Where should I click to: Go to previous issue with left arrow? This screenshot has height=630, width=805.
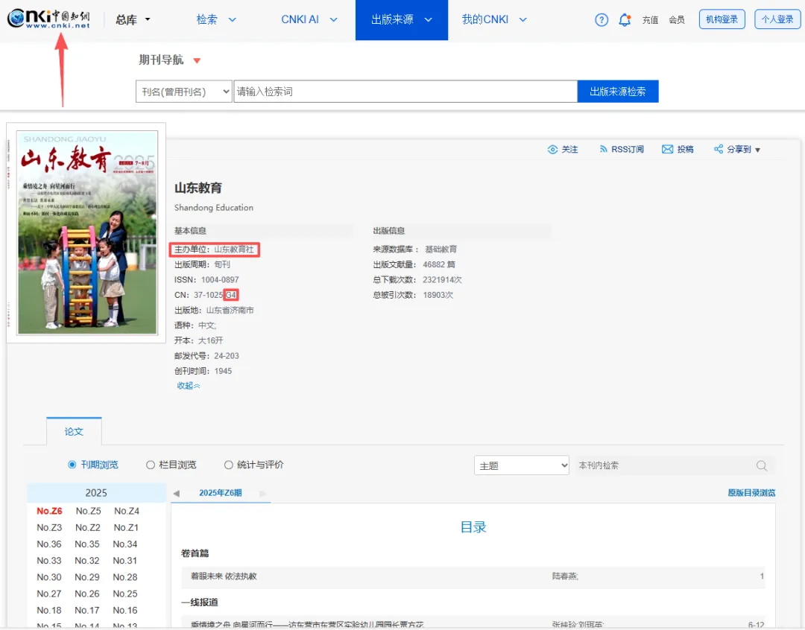click(x=176, y=494)
